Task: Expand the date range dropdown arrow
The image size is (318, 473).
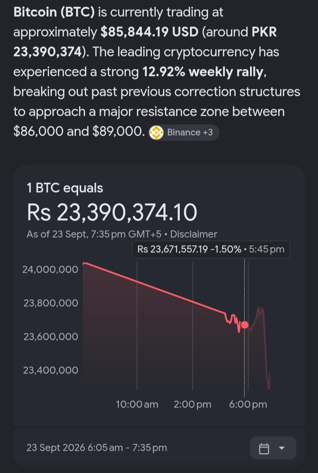Action: [x=282, y=448]
